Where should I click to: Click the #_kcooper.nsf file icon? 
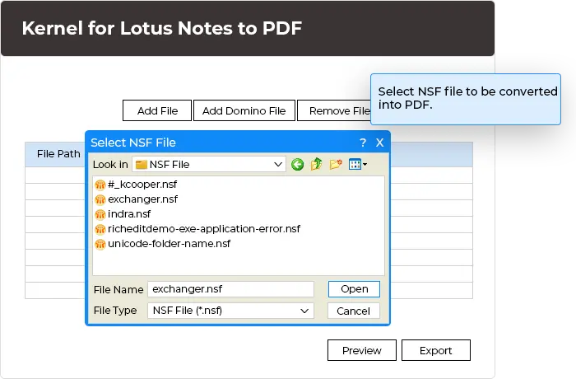coord(100,185)
